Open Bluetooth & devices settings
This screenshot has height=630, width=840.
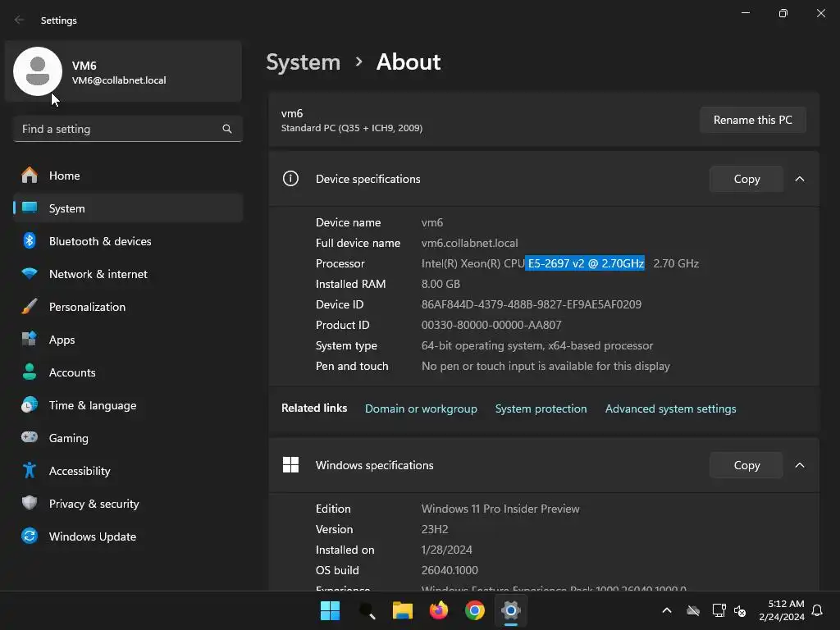127,241
